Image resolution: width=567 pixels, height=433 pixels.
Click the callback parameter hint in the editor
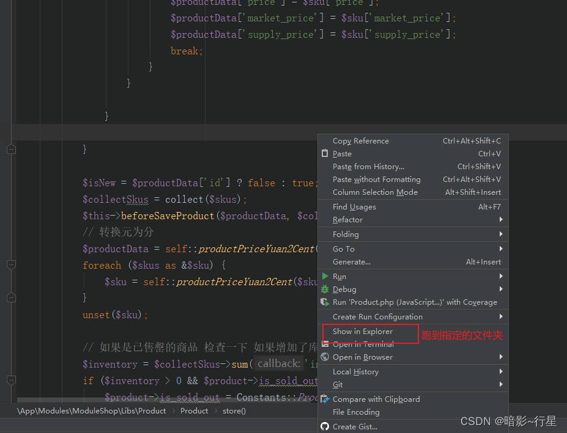point(279,363)
